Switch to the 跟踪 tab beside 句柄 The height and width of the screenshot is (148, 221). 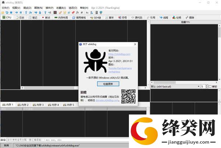(x=190, y=18)
